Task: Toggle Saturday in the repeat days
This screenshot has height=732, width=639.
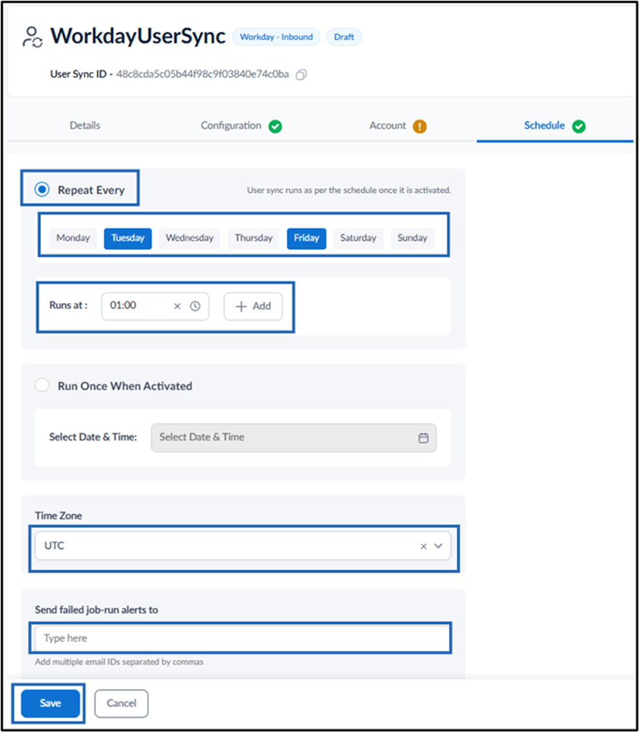Action: point(358,238)
